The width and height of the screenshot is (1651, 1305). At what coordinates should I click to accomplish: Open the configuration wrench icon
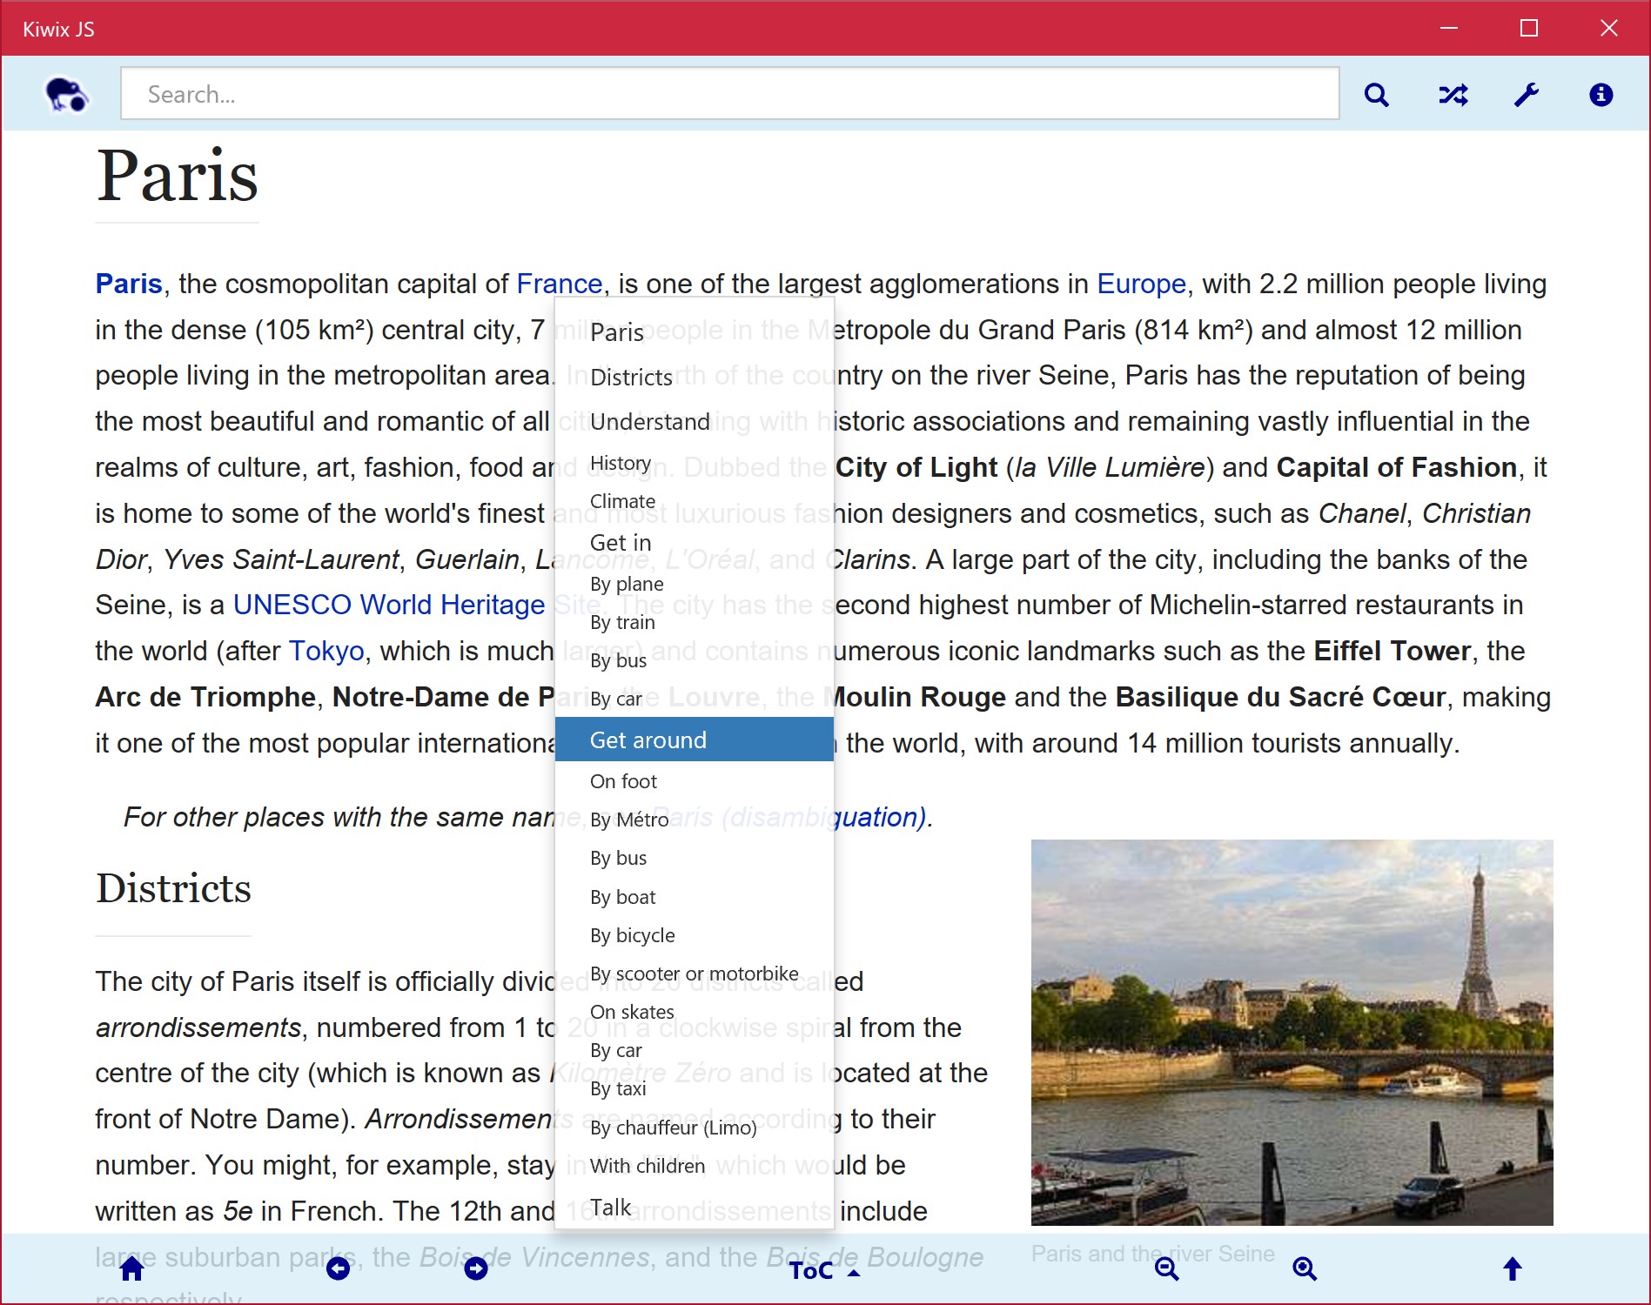coord(1526,94)
